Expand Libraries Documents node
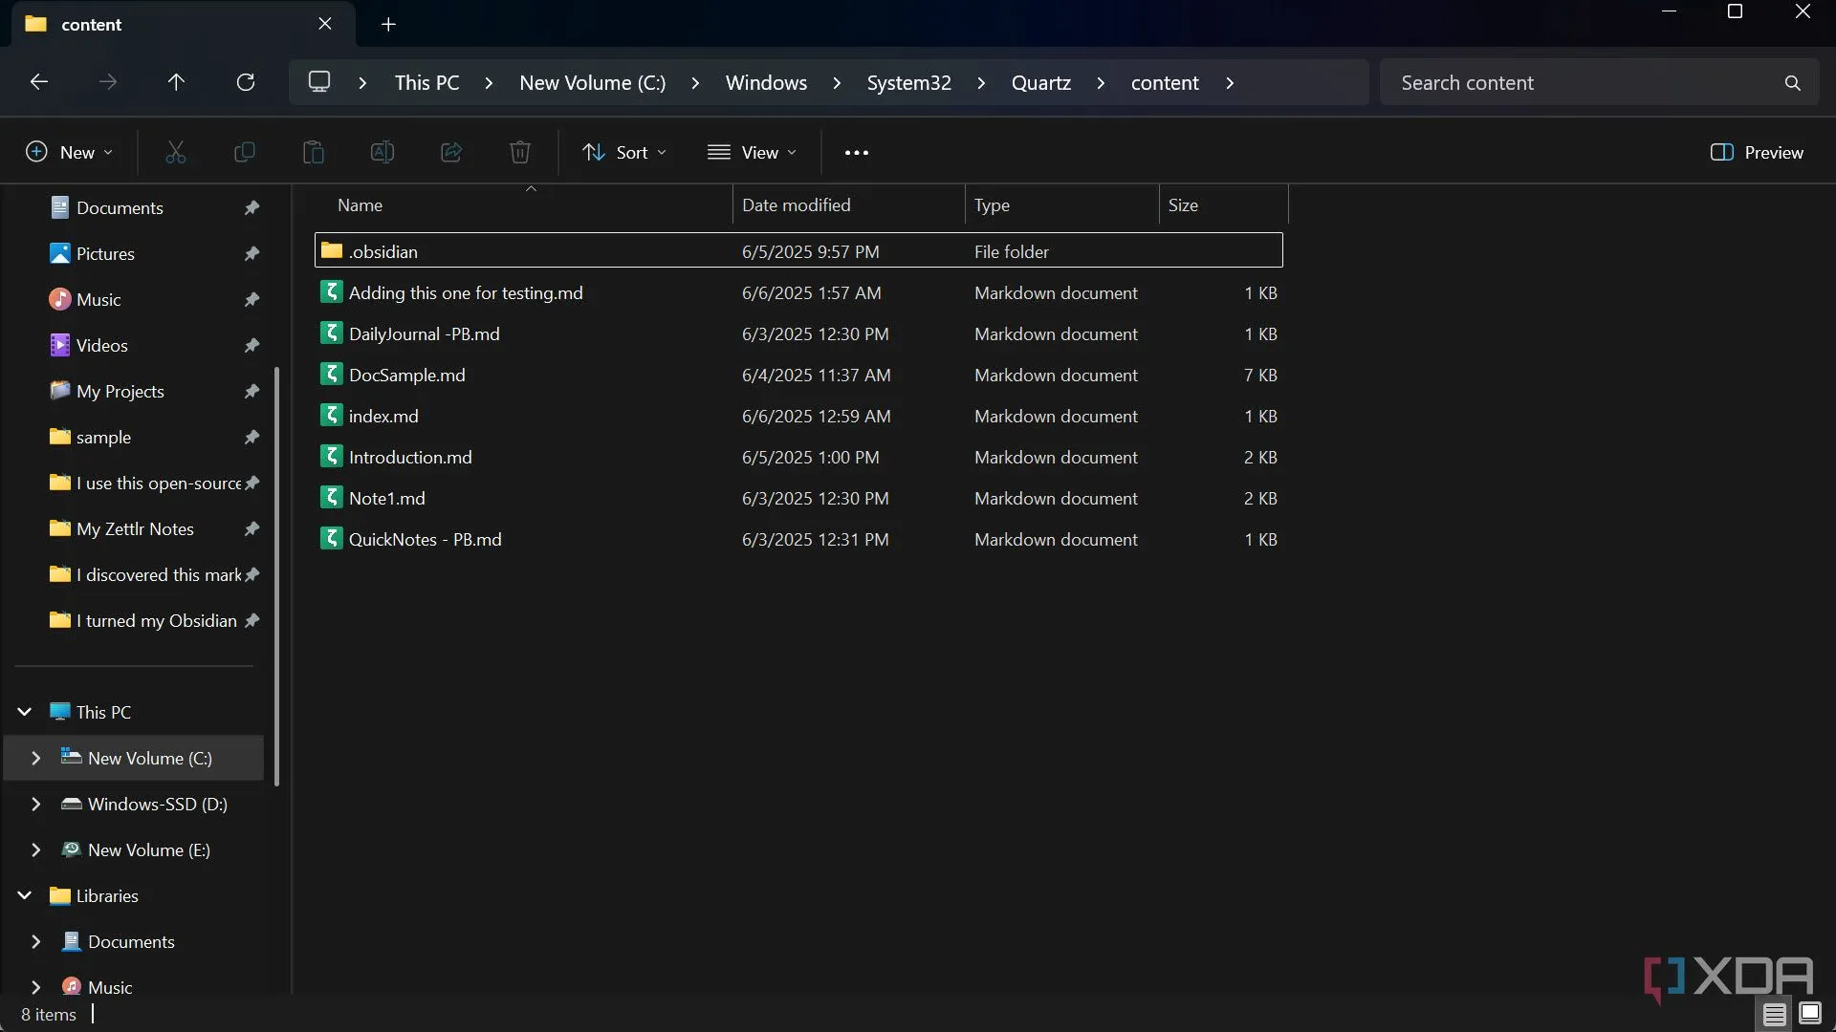Viewport: 1836px width, 1032px height. (36, 941)
